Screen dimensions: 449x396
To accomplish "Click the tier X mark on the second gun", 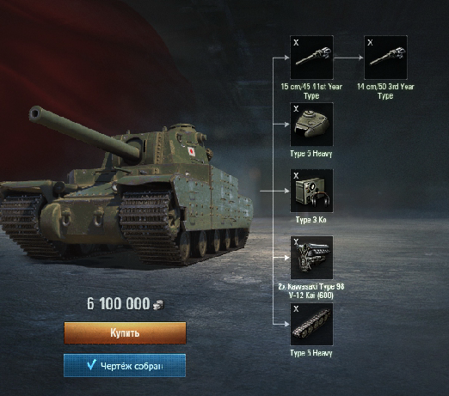I will point(370,42).
